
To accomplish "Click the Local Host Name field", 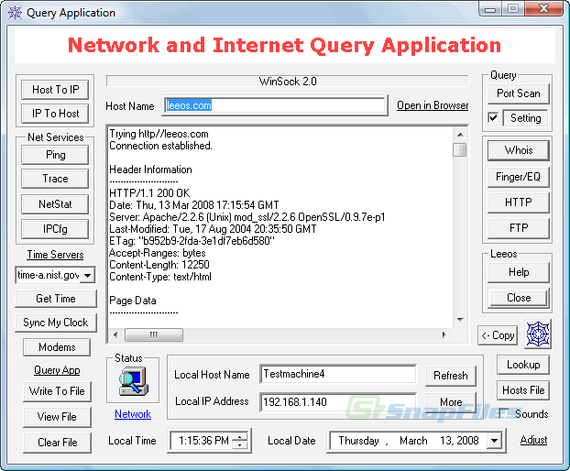I will pos(338,375).
